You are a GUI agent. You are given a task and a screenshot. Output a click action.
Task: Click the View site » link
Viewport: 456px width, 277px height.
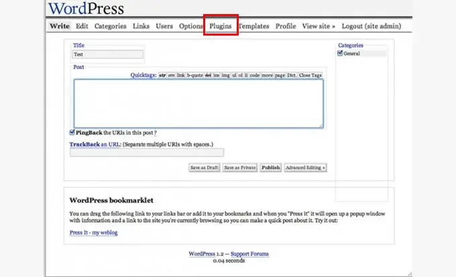[319, 26]
